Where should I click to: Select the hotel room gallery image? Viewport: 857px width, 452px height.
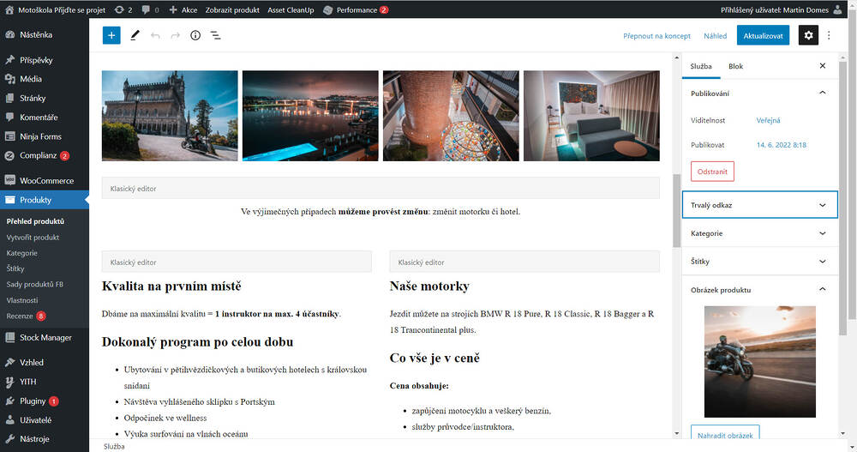coord(591,116)
